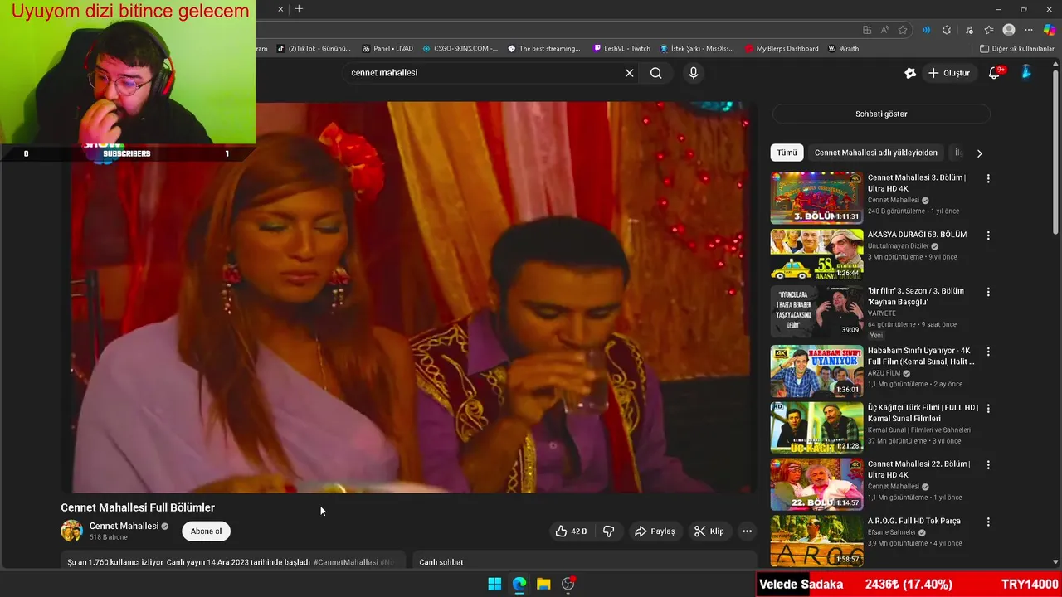Open Diğer sık kullanılanlar folder
The width and height of the screenshot is (1062, 597).
(1016, 49)
